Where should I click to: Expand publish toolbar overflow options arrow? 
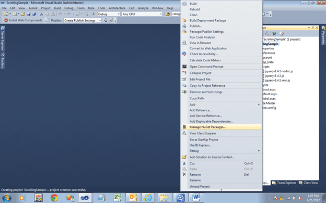[115, 21]
